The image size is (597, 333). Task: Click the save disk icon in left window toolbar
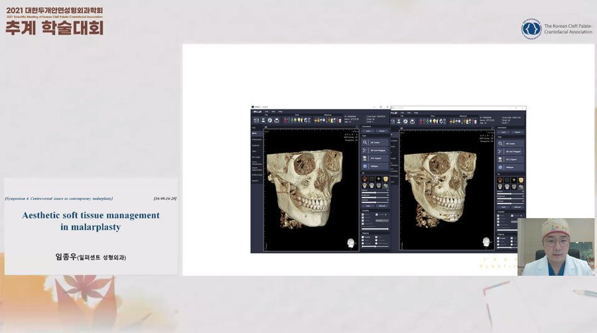(x=263, y=120)
